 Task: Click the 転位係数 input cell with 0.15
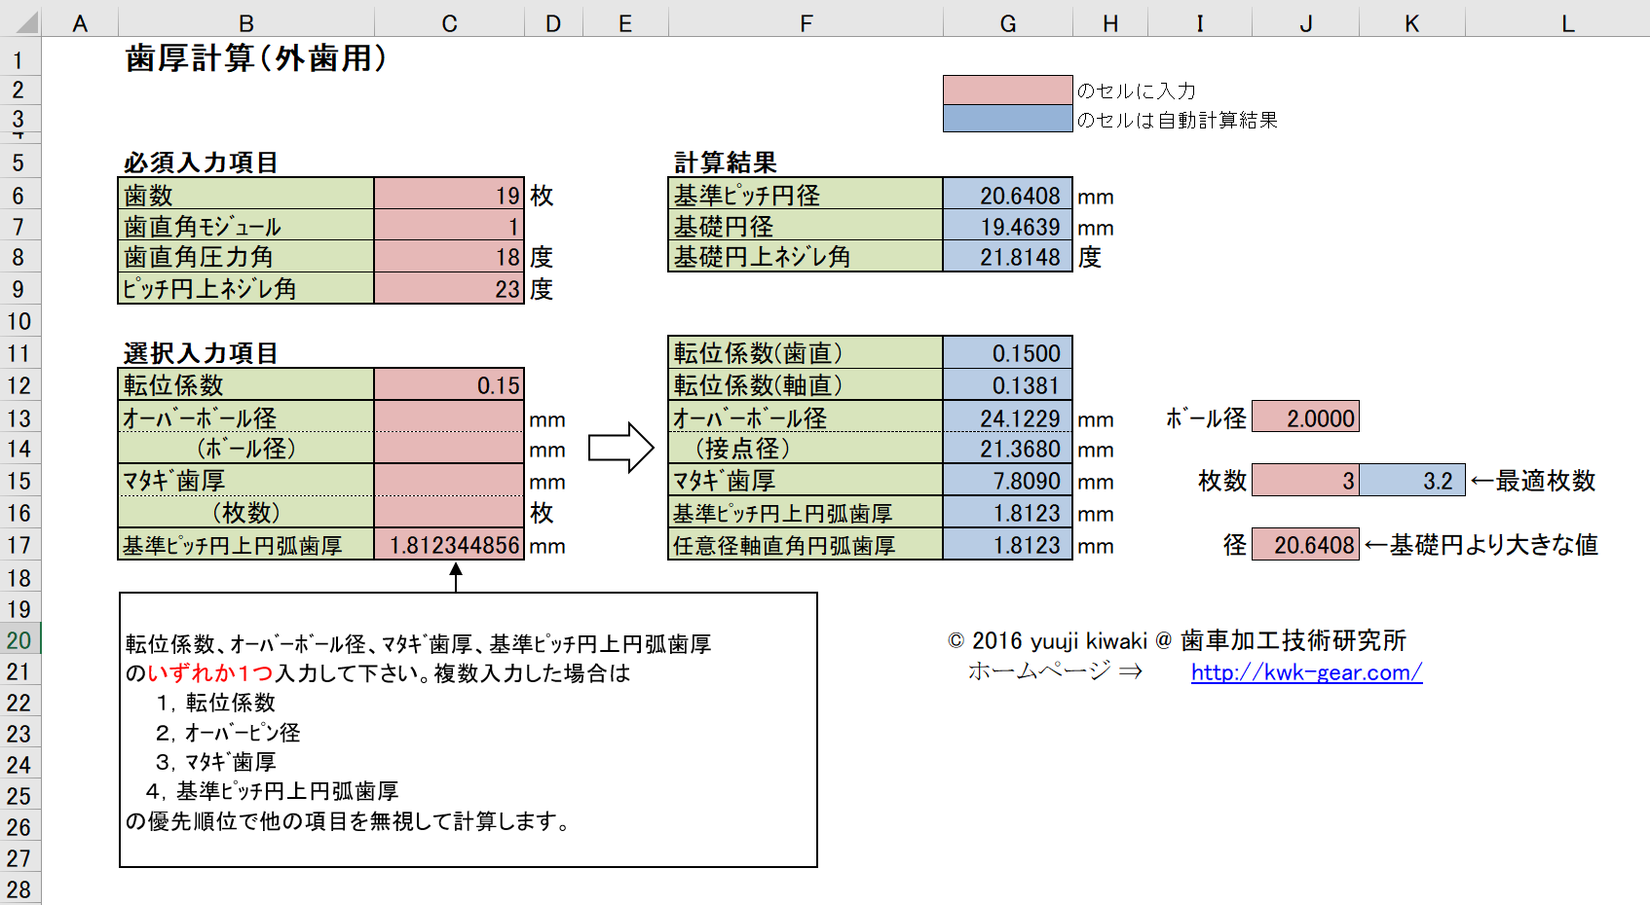(x=449, y=385)
